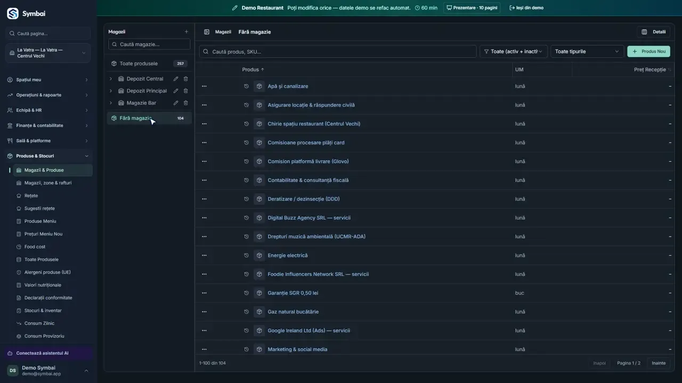Open Rețete in the sidebar
The height and width of the screenshot is (383, 682).
point(31,196)
